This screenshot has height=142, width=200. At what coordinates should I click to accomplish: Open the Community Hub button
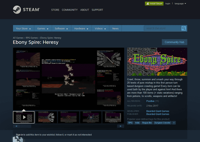[x=174, y=42]
